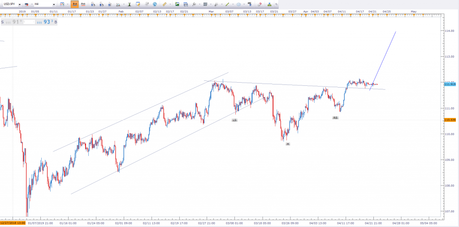Click the chart type icon
The width and height of the screenshot is (459, 227).
tap(62, 4)
